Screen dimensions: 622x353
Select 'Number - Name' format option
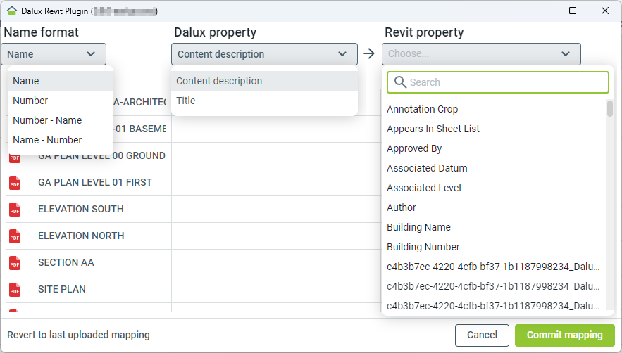[x=47, y=120]
